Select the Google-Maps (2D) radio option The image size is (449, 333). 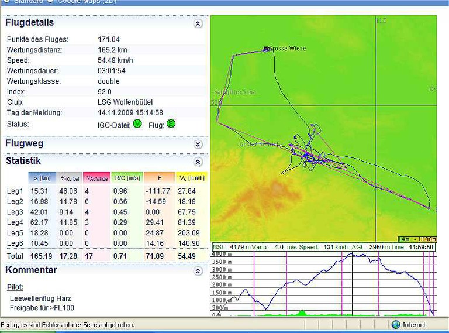pos(50,1)
